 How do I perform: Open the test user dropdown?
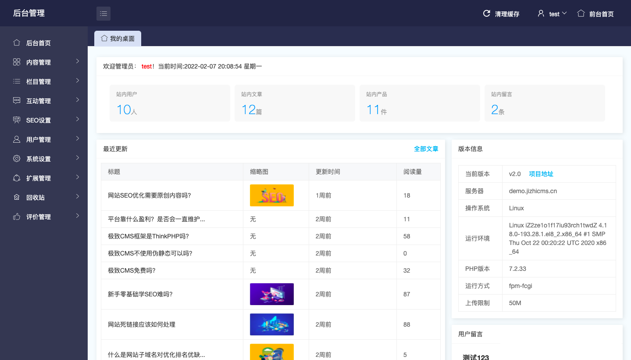pos(553,14)
